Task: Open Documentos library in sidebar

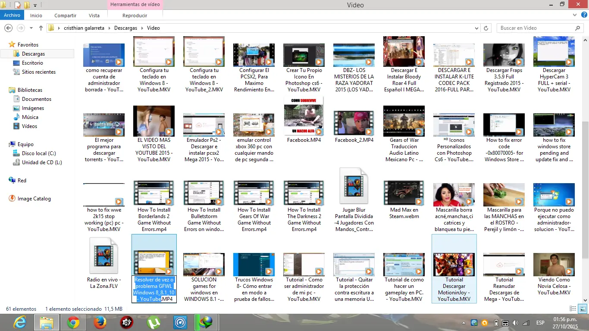Action: coord(37,99)
